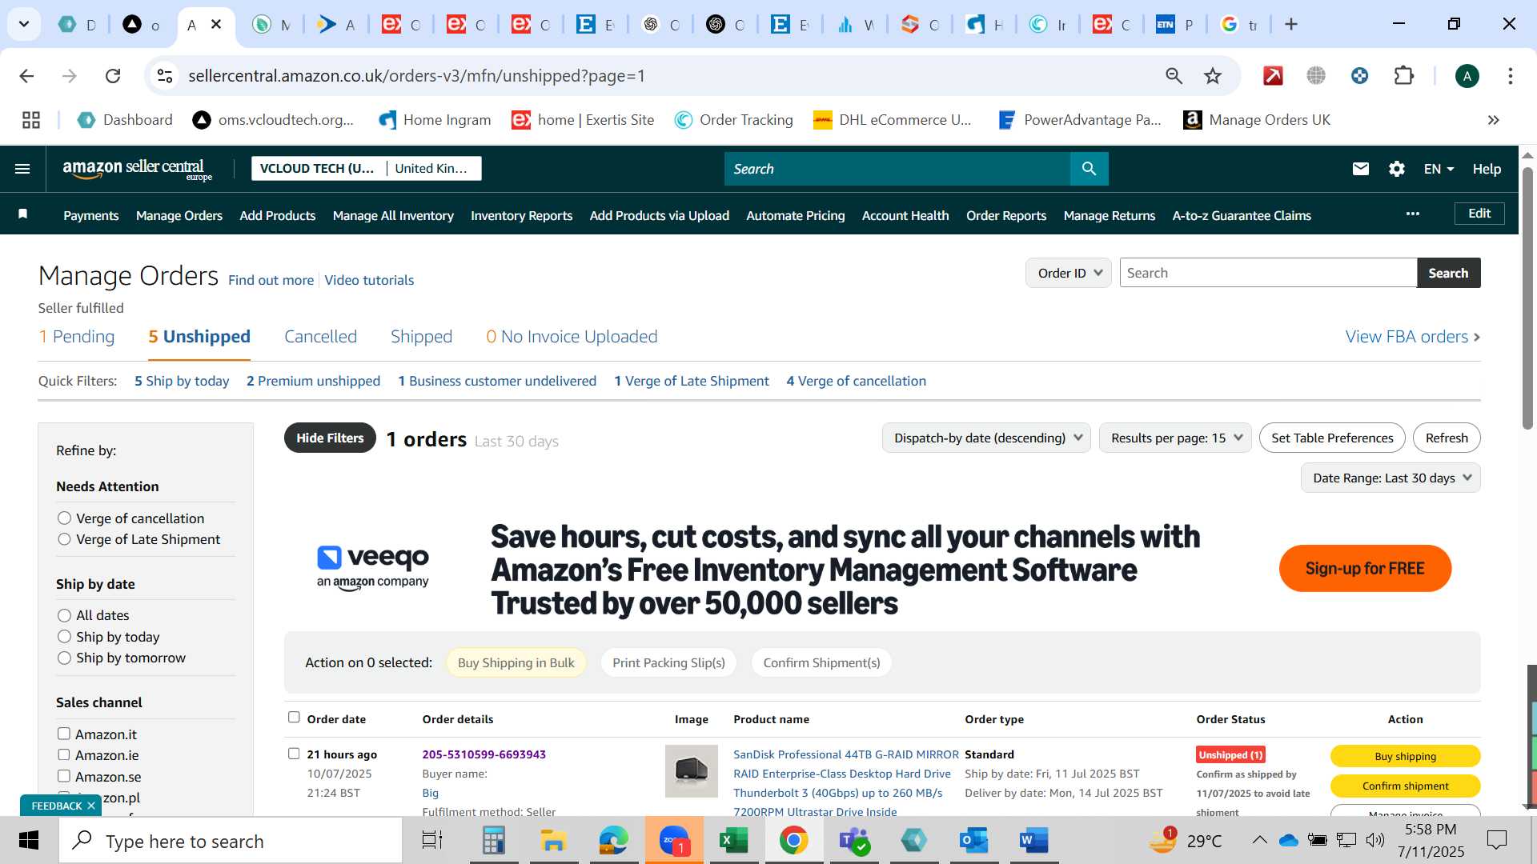Click the yellow Buy shipping button
Viewport: 1537px width, 864px height.
(x=1405, y=756)
